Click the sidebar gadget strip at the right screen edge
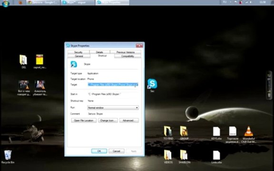Screen dimensions: 274x171 click(269, 85)
